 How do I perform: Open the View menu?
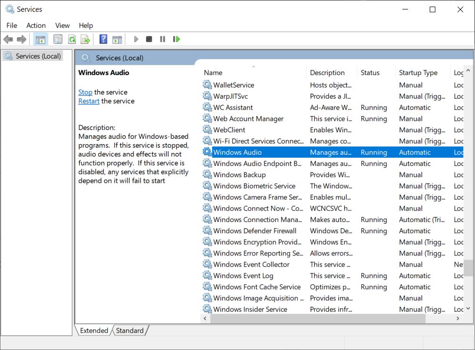coord(62,26)
